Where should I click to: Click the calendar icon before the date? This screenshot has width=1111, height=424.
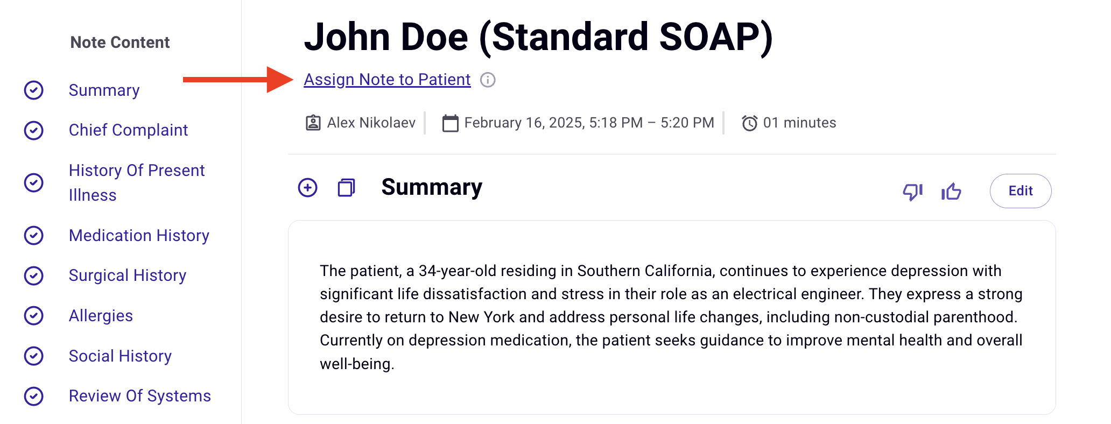pos(450,123)
